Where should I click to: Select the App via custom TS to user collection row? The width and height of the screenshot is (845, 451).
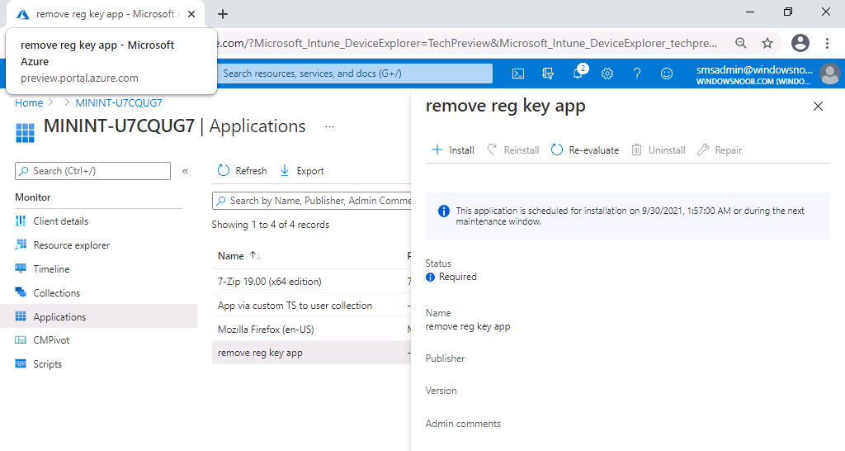(311, 306)
